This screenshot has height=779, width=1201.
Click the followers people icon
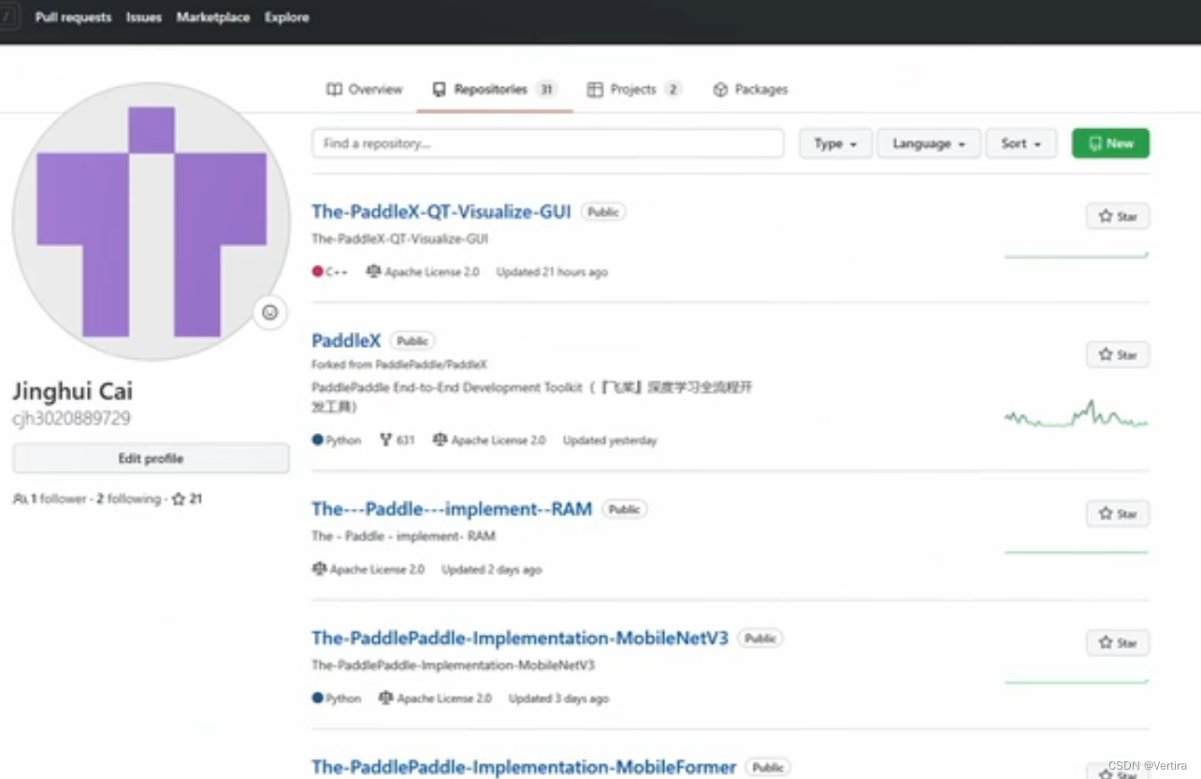pyautogui.click(x=20, y=499)
